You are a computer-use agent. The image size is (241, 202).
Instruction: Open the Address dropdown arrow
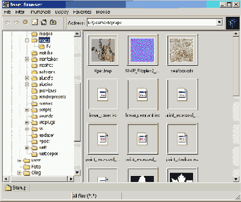[219, 22]
